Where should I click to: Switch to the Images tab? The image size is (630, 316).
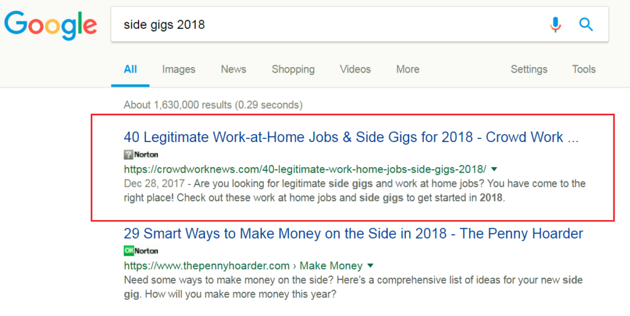point(178,69)
